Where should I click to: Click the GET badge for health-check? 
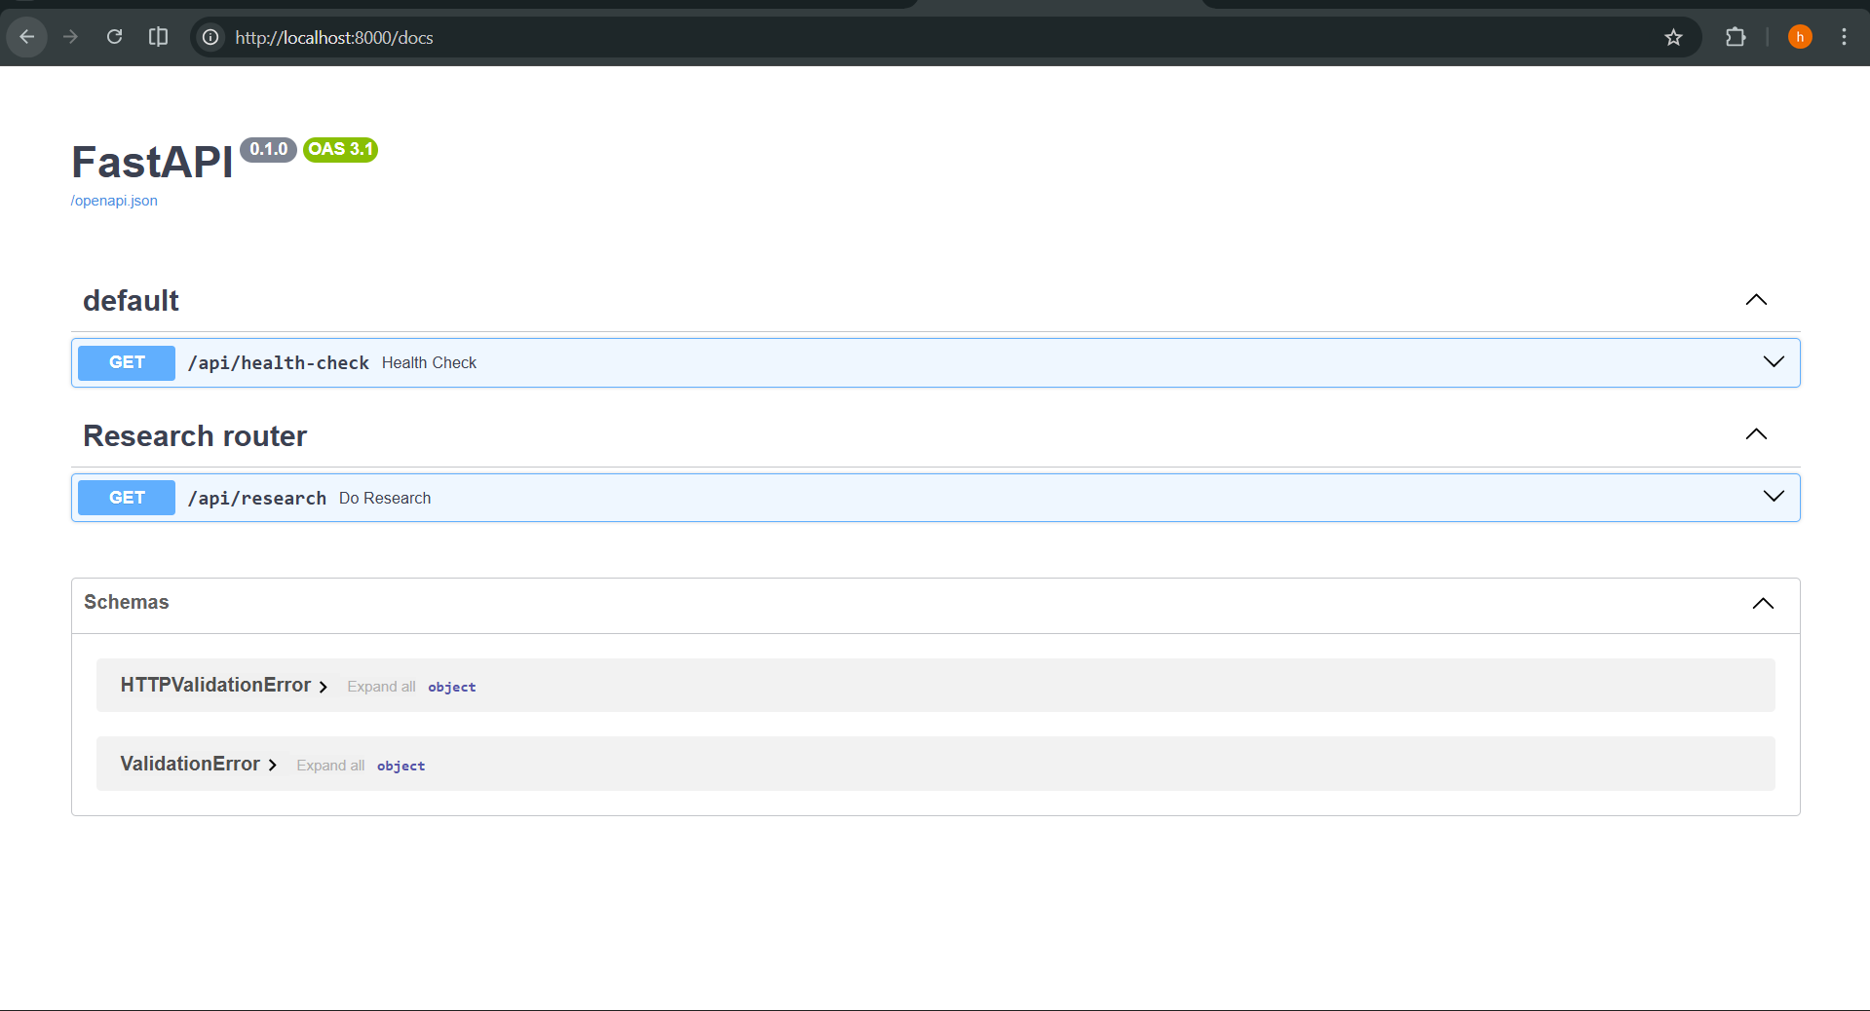[x=127, y=362]
